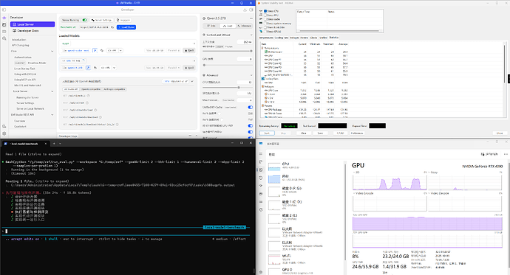Toggle server Status Running switch
The width and height of the screenshot is (510, 275).
[84, 20]
